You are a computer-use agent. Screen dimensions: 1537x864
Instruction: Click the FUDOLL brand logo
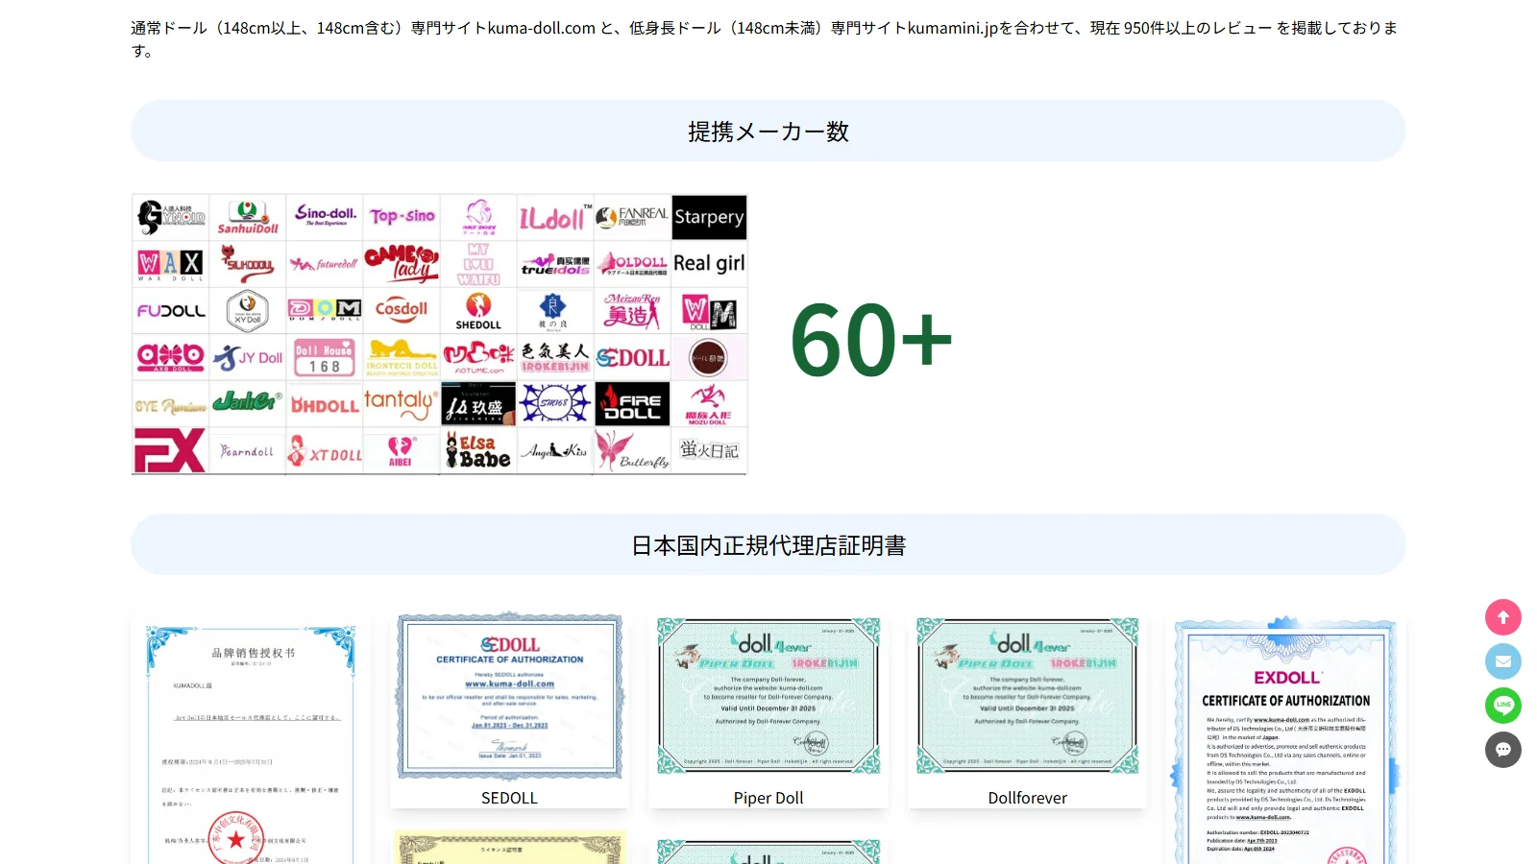[x=170, y=310]
